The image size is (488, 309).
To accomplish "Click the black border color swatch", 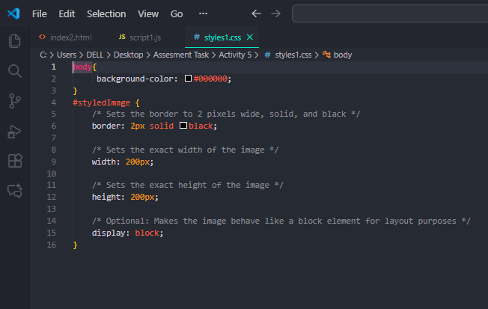I will pyautogui.click(x=183, y=126).
